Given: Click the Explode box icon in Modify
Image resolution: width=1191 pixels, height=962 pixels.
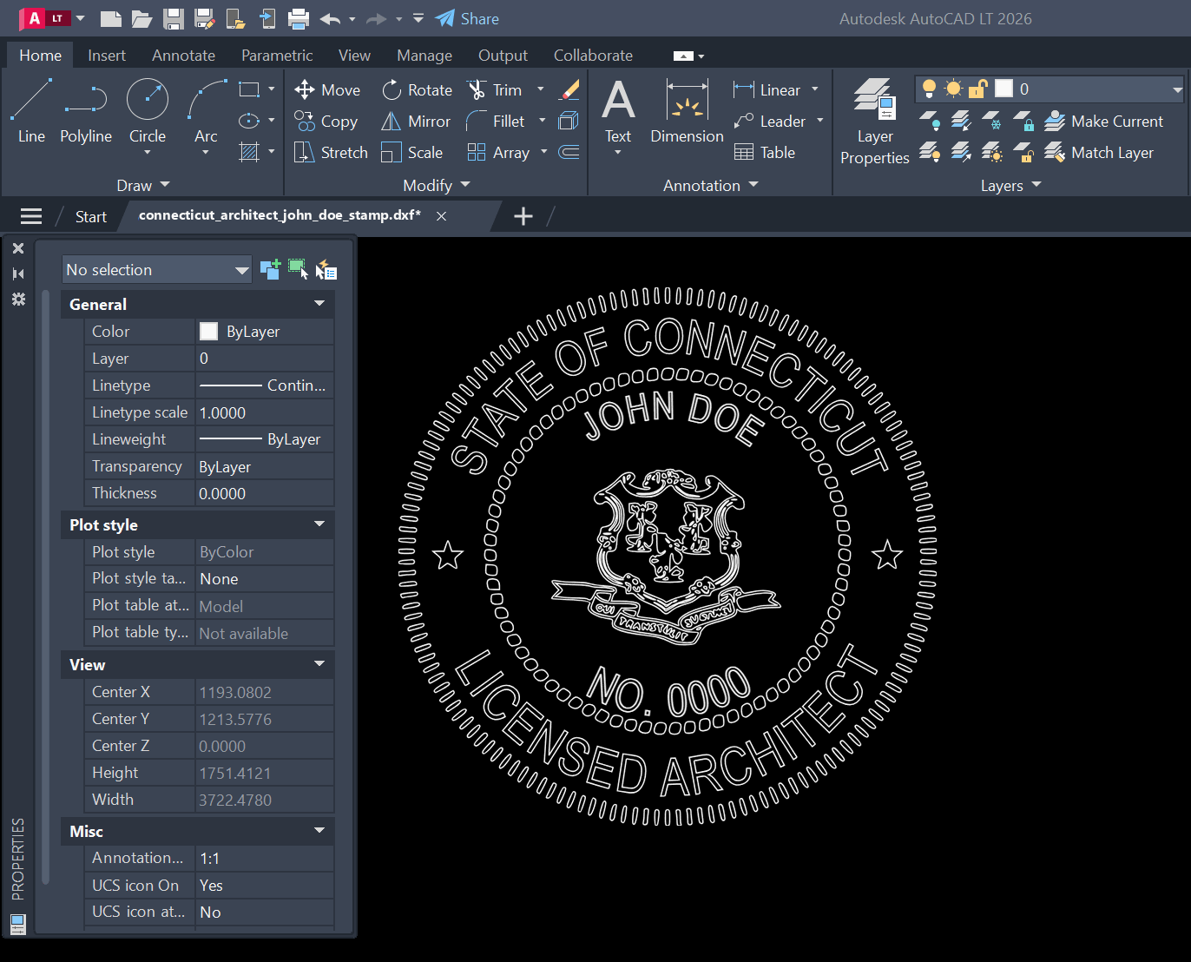Looking at the screenshot, I should tap(569, 121).
